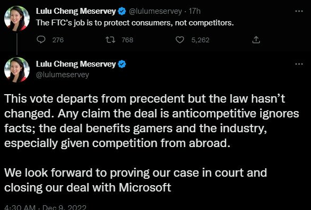This screenshot has width=311, height=210.
Task: Share the first tweet via upload icon
Action: (256, 40)
